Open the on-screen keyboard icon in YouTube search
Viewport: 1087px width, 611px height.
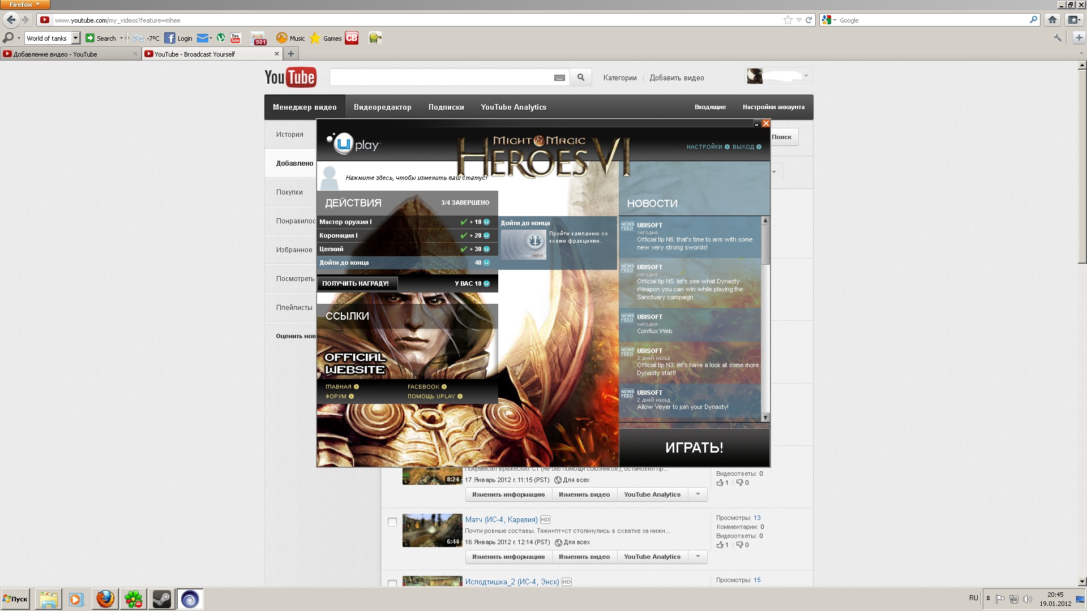point(559,78)
